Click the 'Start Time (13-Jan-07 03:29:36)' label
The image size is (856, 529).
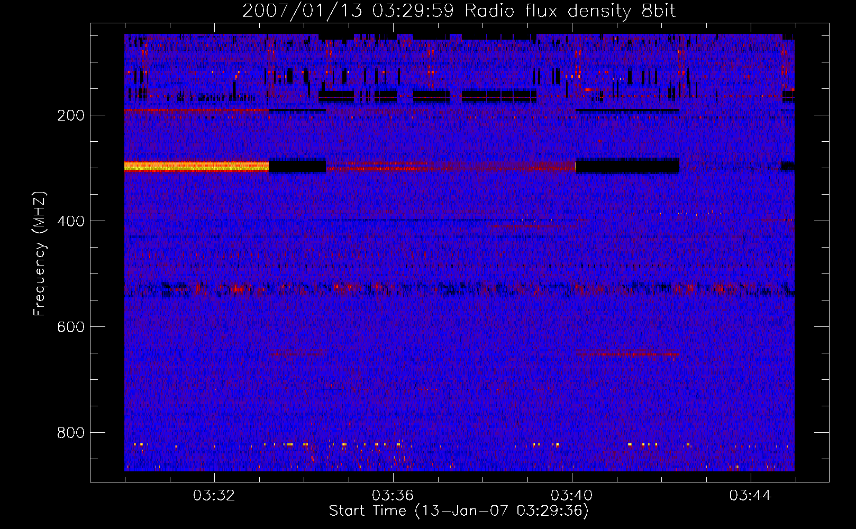(459, 511)
